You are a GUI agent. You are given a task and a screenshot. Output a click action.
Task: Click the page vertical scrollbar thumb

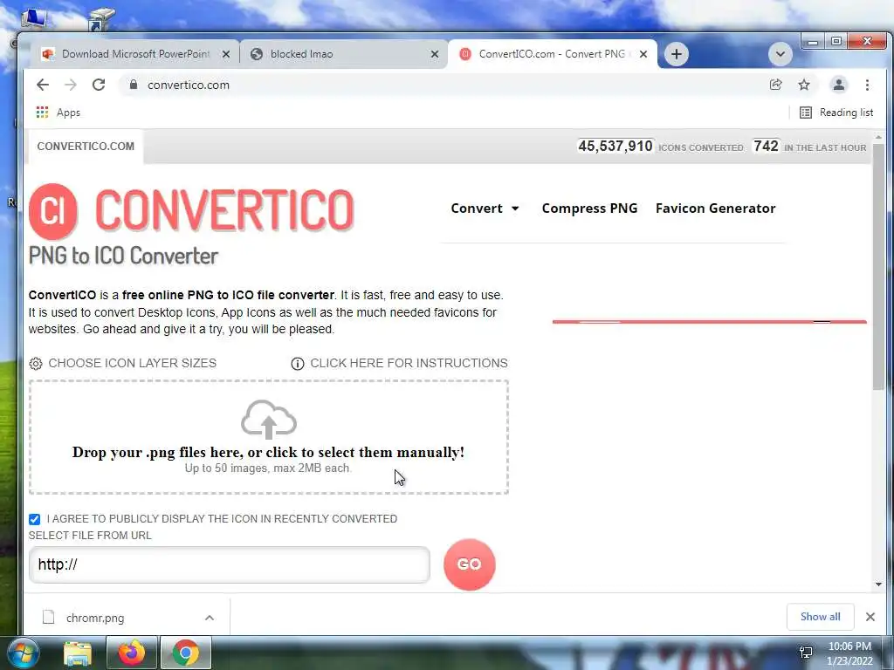878,268
